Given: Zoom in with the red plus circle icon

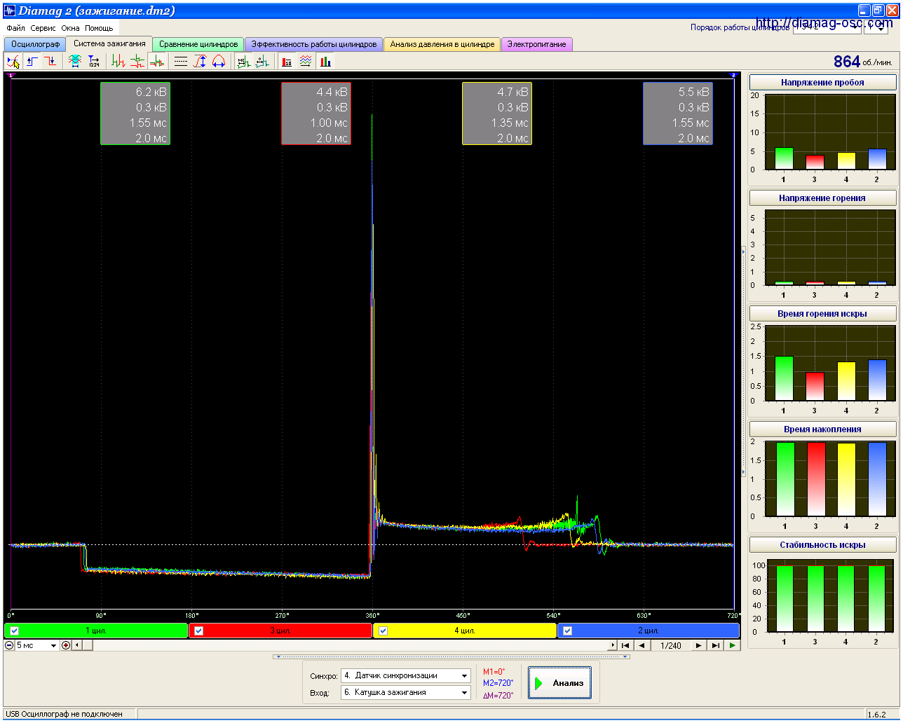Looking at the screenshot, I should pyautogui.click(x=66, y=645).
